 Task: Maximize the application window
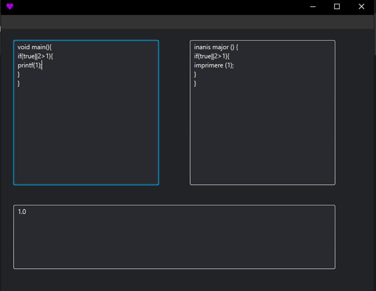coord(337,6)
